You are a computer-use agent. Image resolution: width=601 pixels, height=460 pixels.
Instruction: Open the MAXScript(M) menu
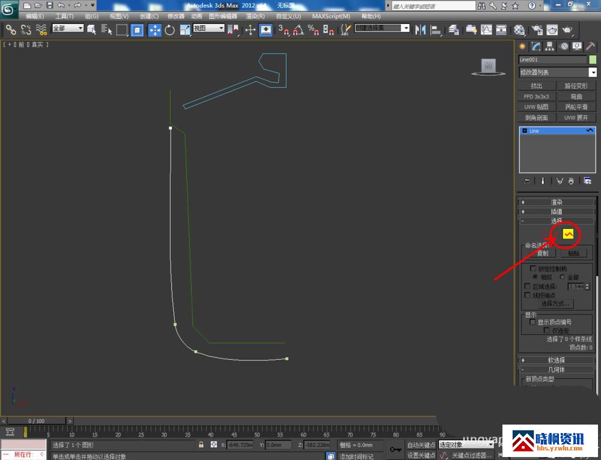coord(331,16)
